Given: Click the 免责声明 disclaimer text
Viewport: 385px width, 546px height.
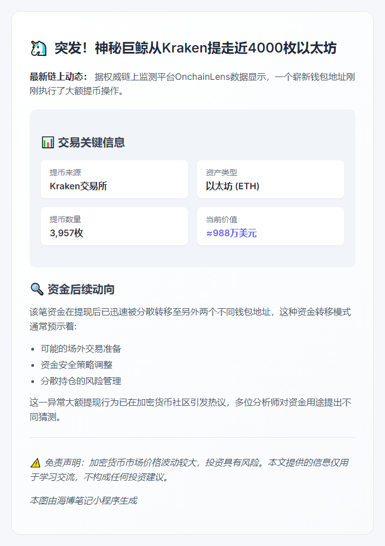Looking at the screenshot, I should tap(190, 470).
